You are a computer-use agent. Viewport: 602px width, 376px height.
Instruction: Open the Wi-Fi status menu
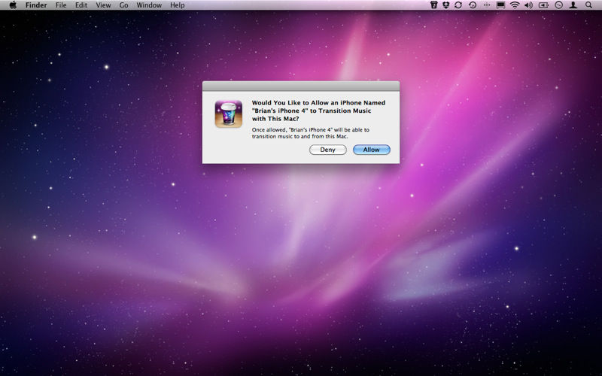point(515,5)
